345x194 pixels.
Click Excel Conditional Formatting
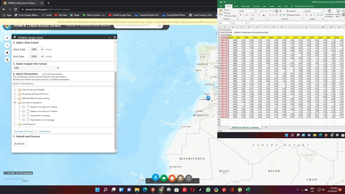click(x=329, y=13)
